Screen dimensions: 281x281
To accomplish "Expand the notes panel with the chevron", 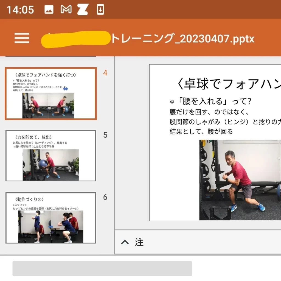I will (125, 242).
